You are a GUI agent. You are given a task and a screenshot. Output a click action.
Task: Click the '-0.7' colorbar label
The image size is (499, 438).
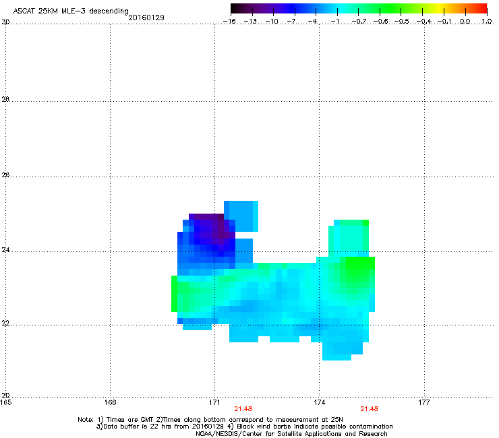coord(358,22)
